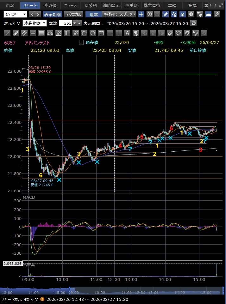Screen dimensions: 226x304
Task: Toggle the 指数化 chart mode
Action: click(110, 14)
